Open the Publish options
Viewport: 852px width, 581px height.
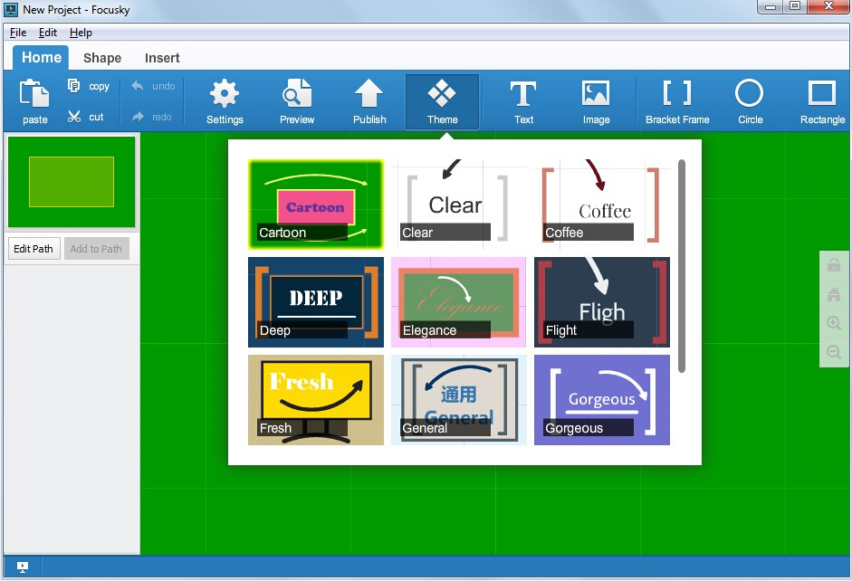tap(369, 101)
